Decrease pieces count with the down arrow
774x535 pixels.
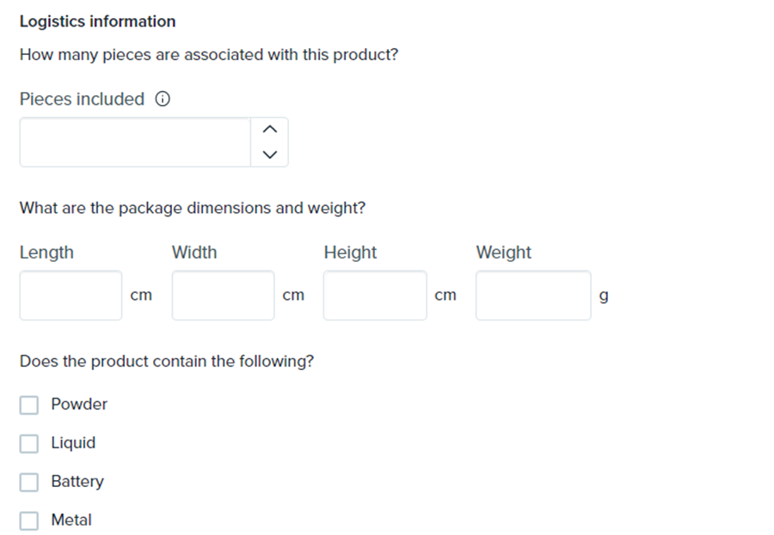270,155
